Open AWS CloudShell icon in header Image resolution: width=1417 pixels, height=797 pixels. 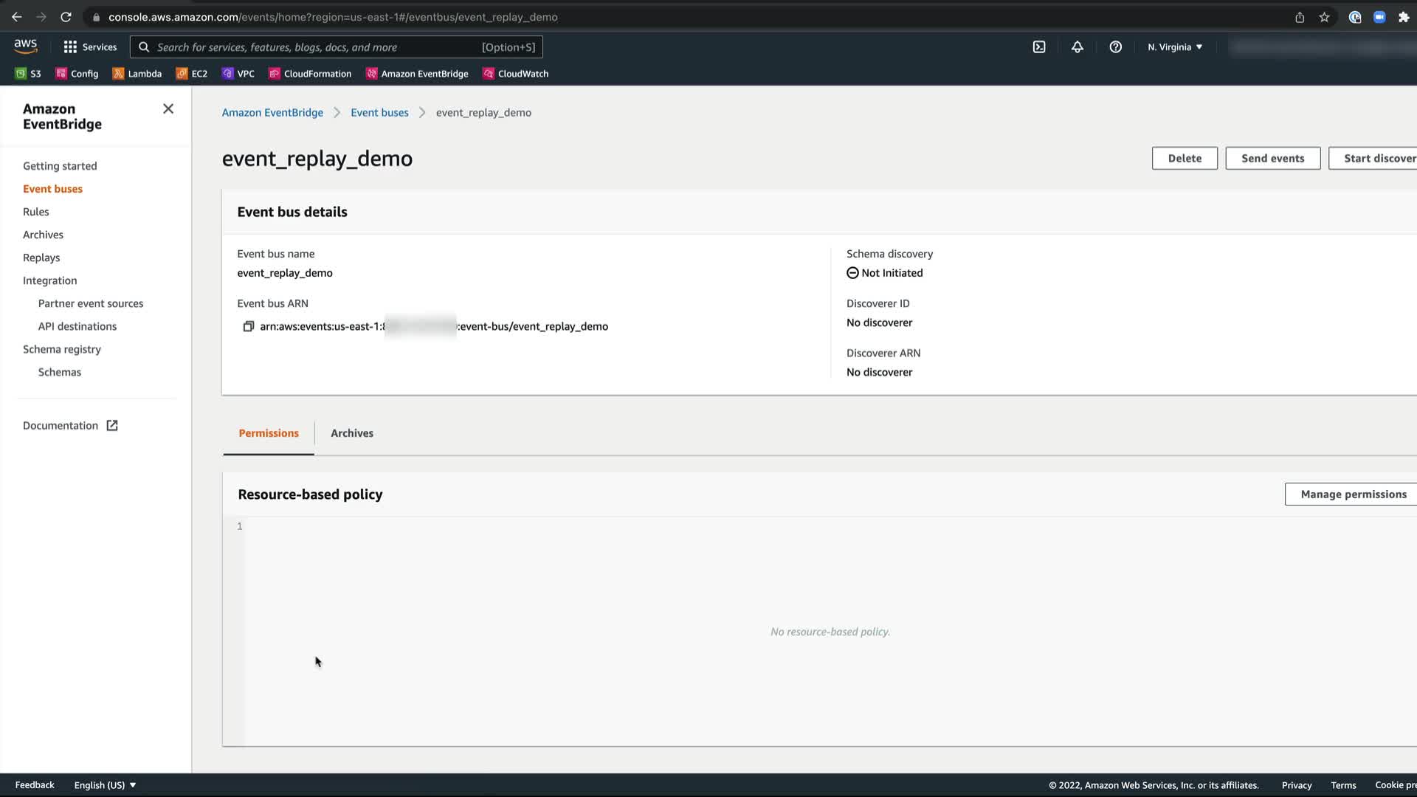coord(1039,47)
